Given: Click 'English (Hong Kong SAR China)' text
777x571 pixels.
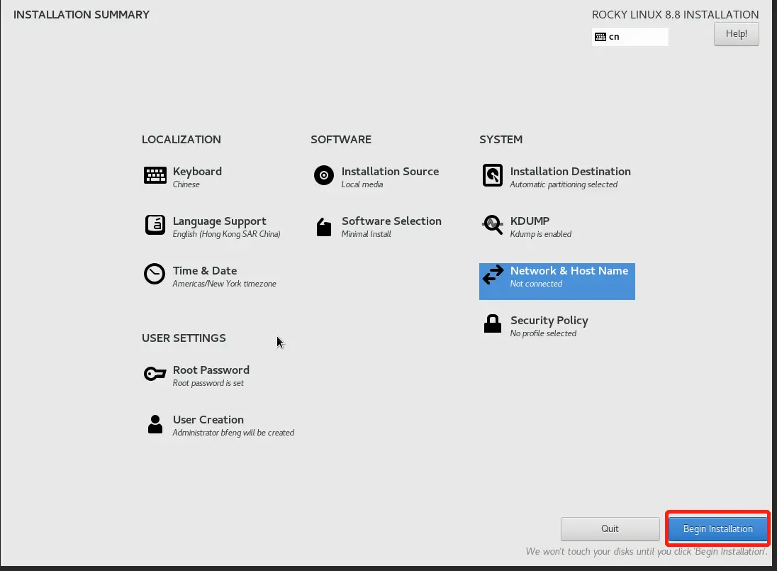Looking at the screenshot, I should (226, 234).
